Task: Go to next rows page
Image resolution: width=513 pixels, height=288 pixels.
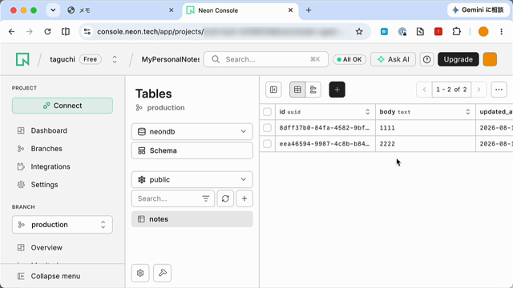Action: pyautogui.click(x=479, y=90)
